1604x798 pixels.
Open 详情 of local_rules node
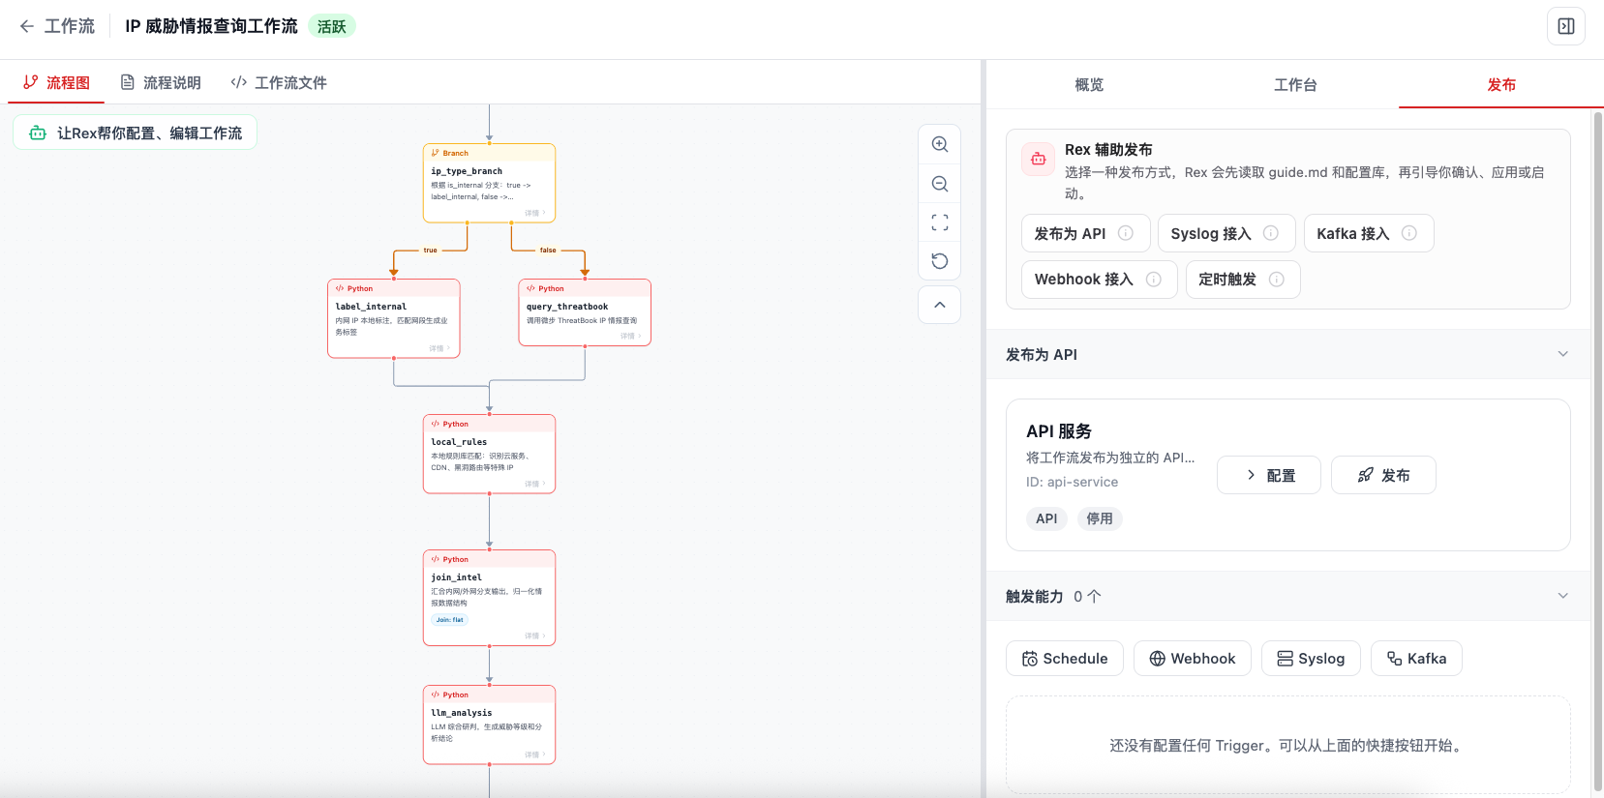pos(535,484)
